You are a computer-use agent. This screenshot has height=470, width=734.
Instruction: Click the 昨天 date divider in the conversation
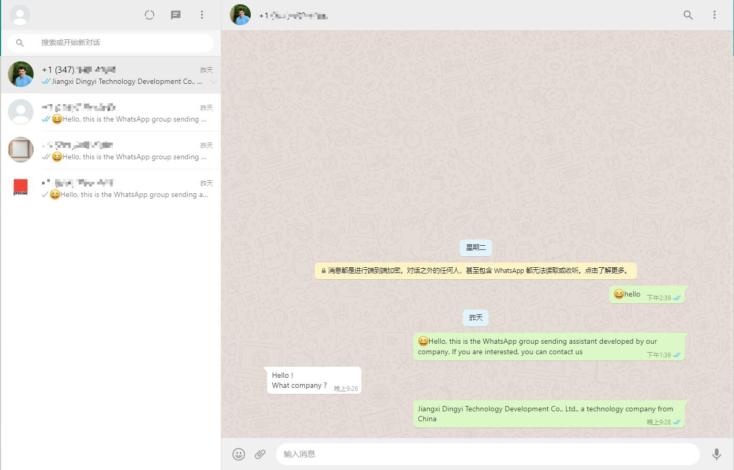[475, 318]
